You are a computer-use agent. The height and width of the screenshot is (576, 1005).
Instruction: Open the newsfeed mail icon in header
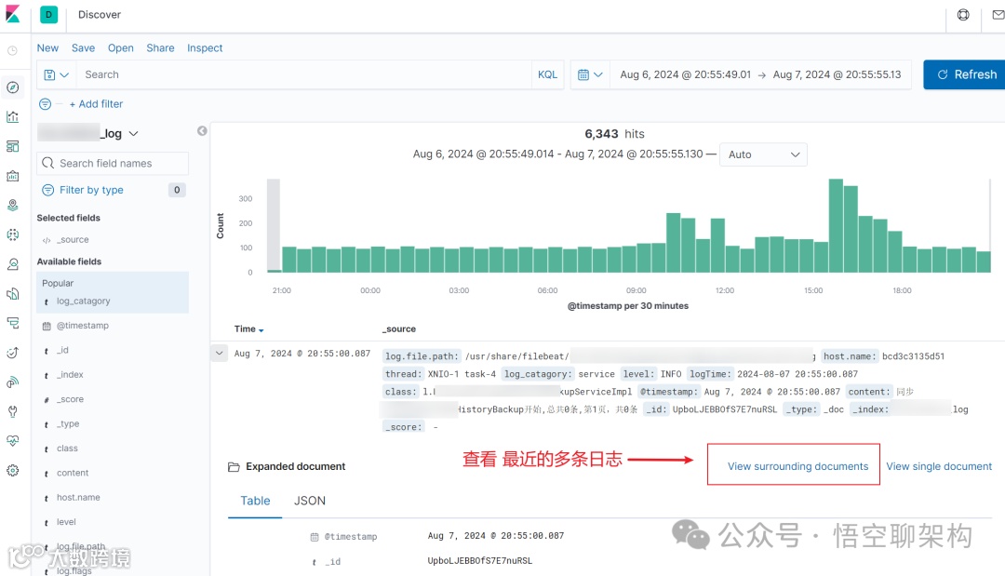point(998,15)
